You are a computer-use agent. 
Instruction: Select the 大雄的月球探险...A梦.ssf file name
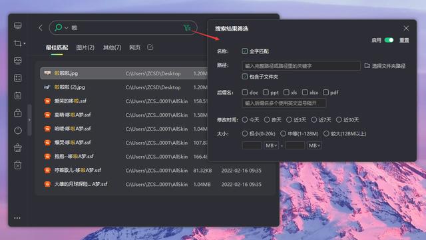tap(81, 184)
